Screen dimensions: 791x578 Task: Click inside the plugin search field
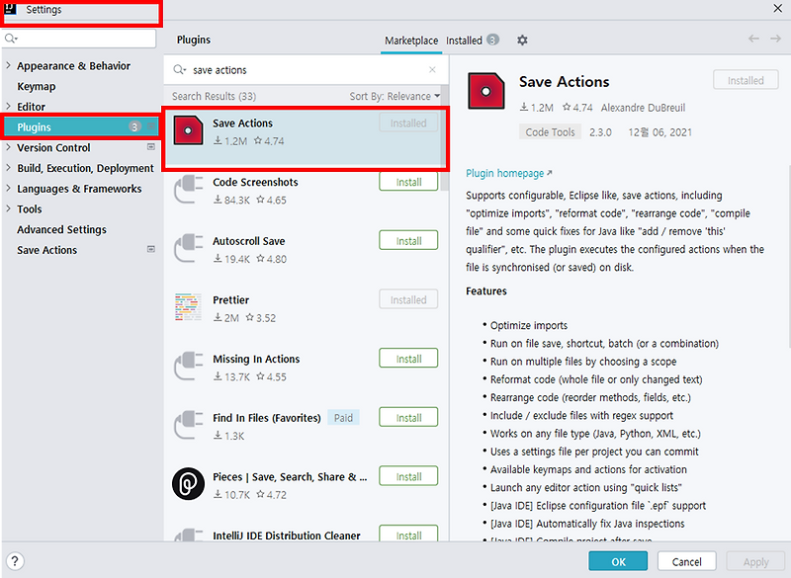pos(287,69)
